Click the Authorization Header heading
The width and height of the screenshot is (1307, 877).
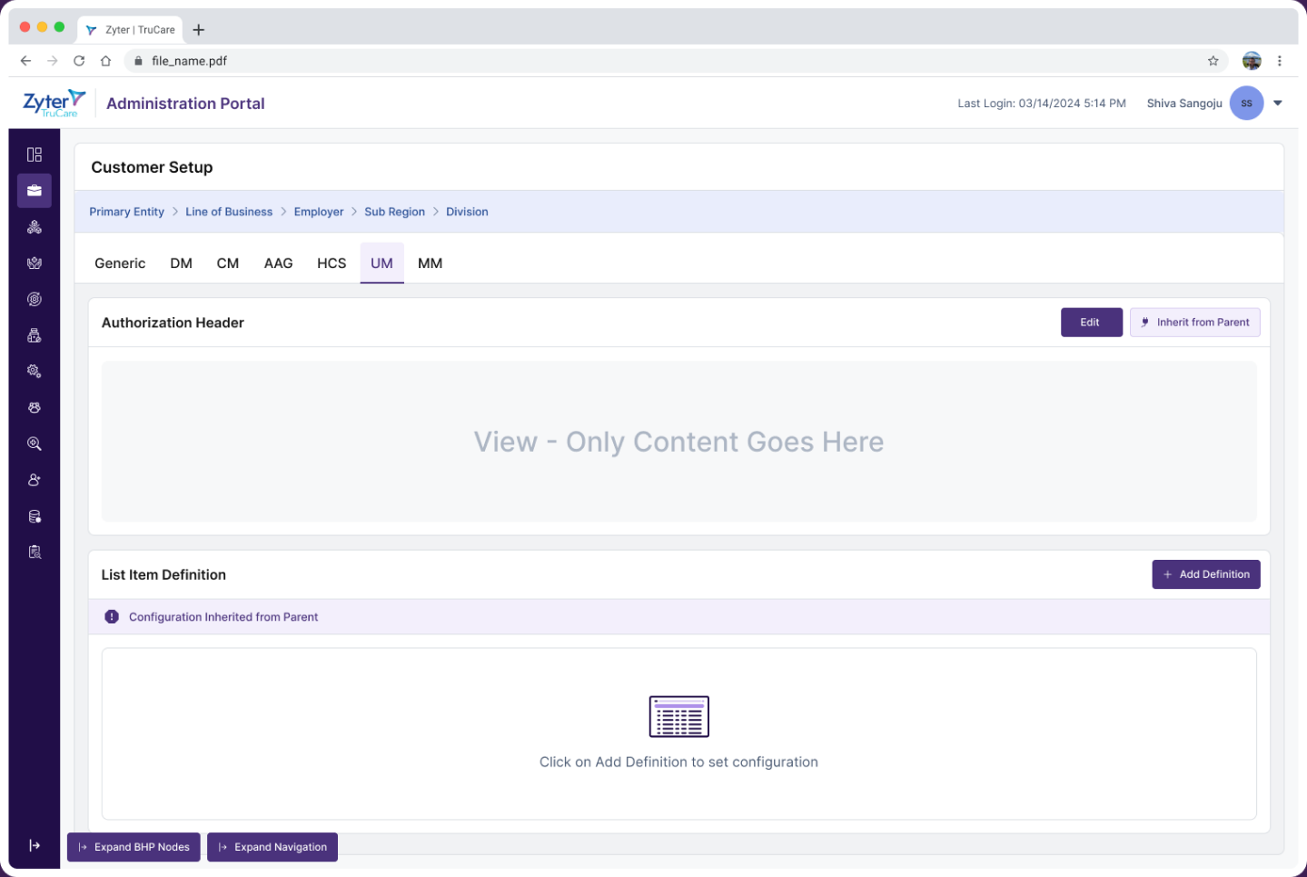click(x=173, y=323)
